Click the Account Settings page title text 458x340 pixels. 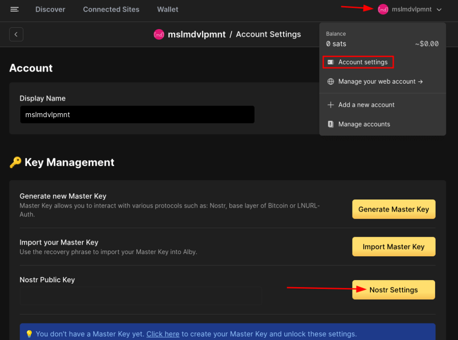[268, 34]
